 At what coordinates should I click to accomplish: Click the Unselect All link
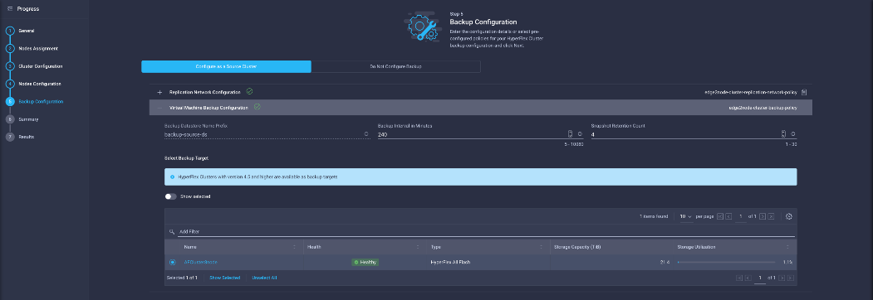(x=264, y=278)
